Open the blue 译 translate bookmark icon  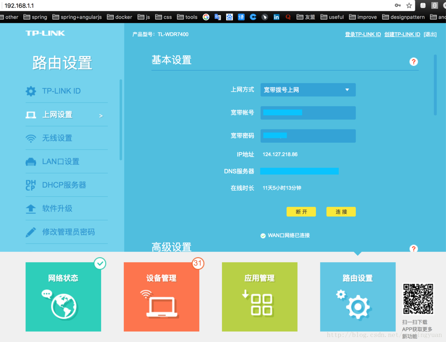241,17
